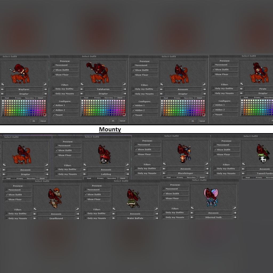
Task: Cancel the Yalaharian outfit dialog
Action: 123,121
